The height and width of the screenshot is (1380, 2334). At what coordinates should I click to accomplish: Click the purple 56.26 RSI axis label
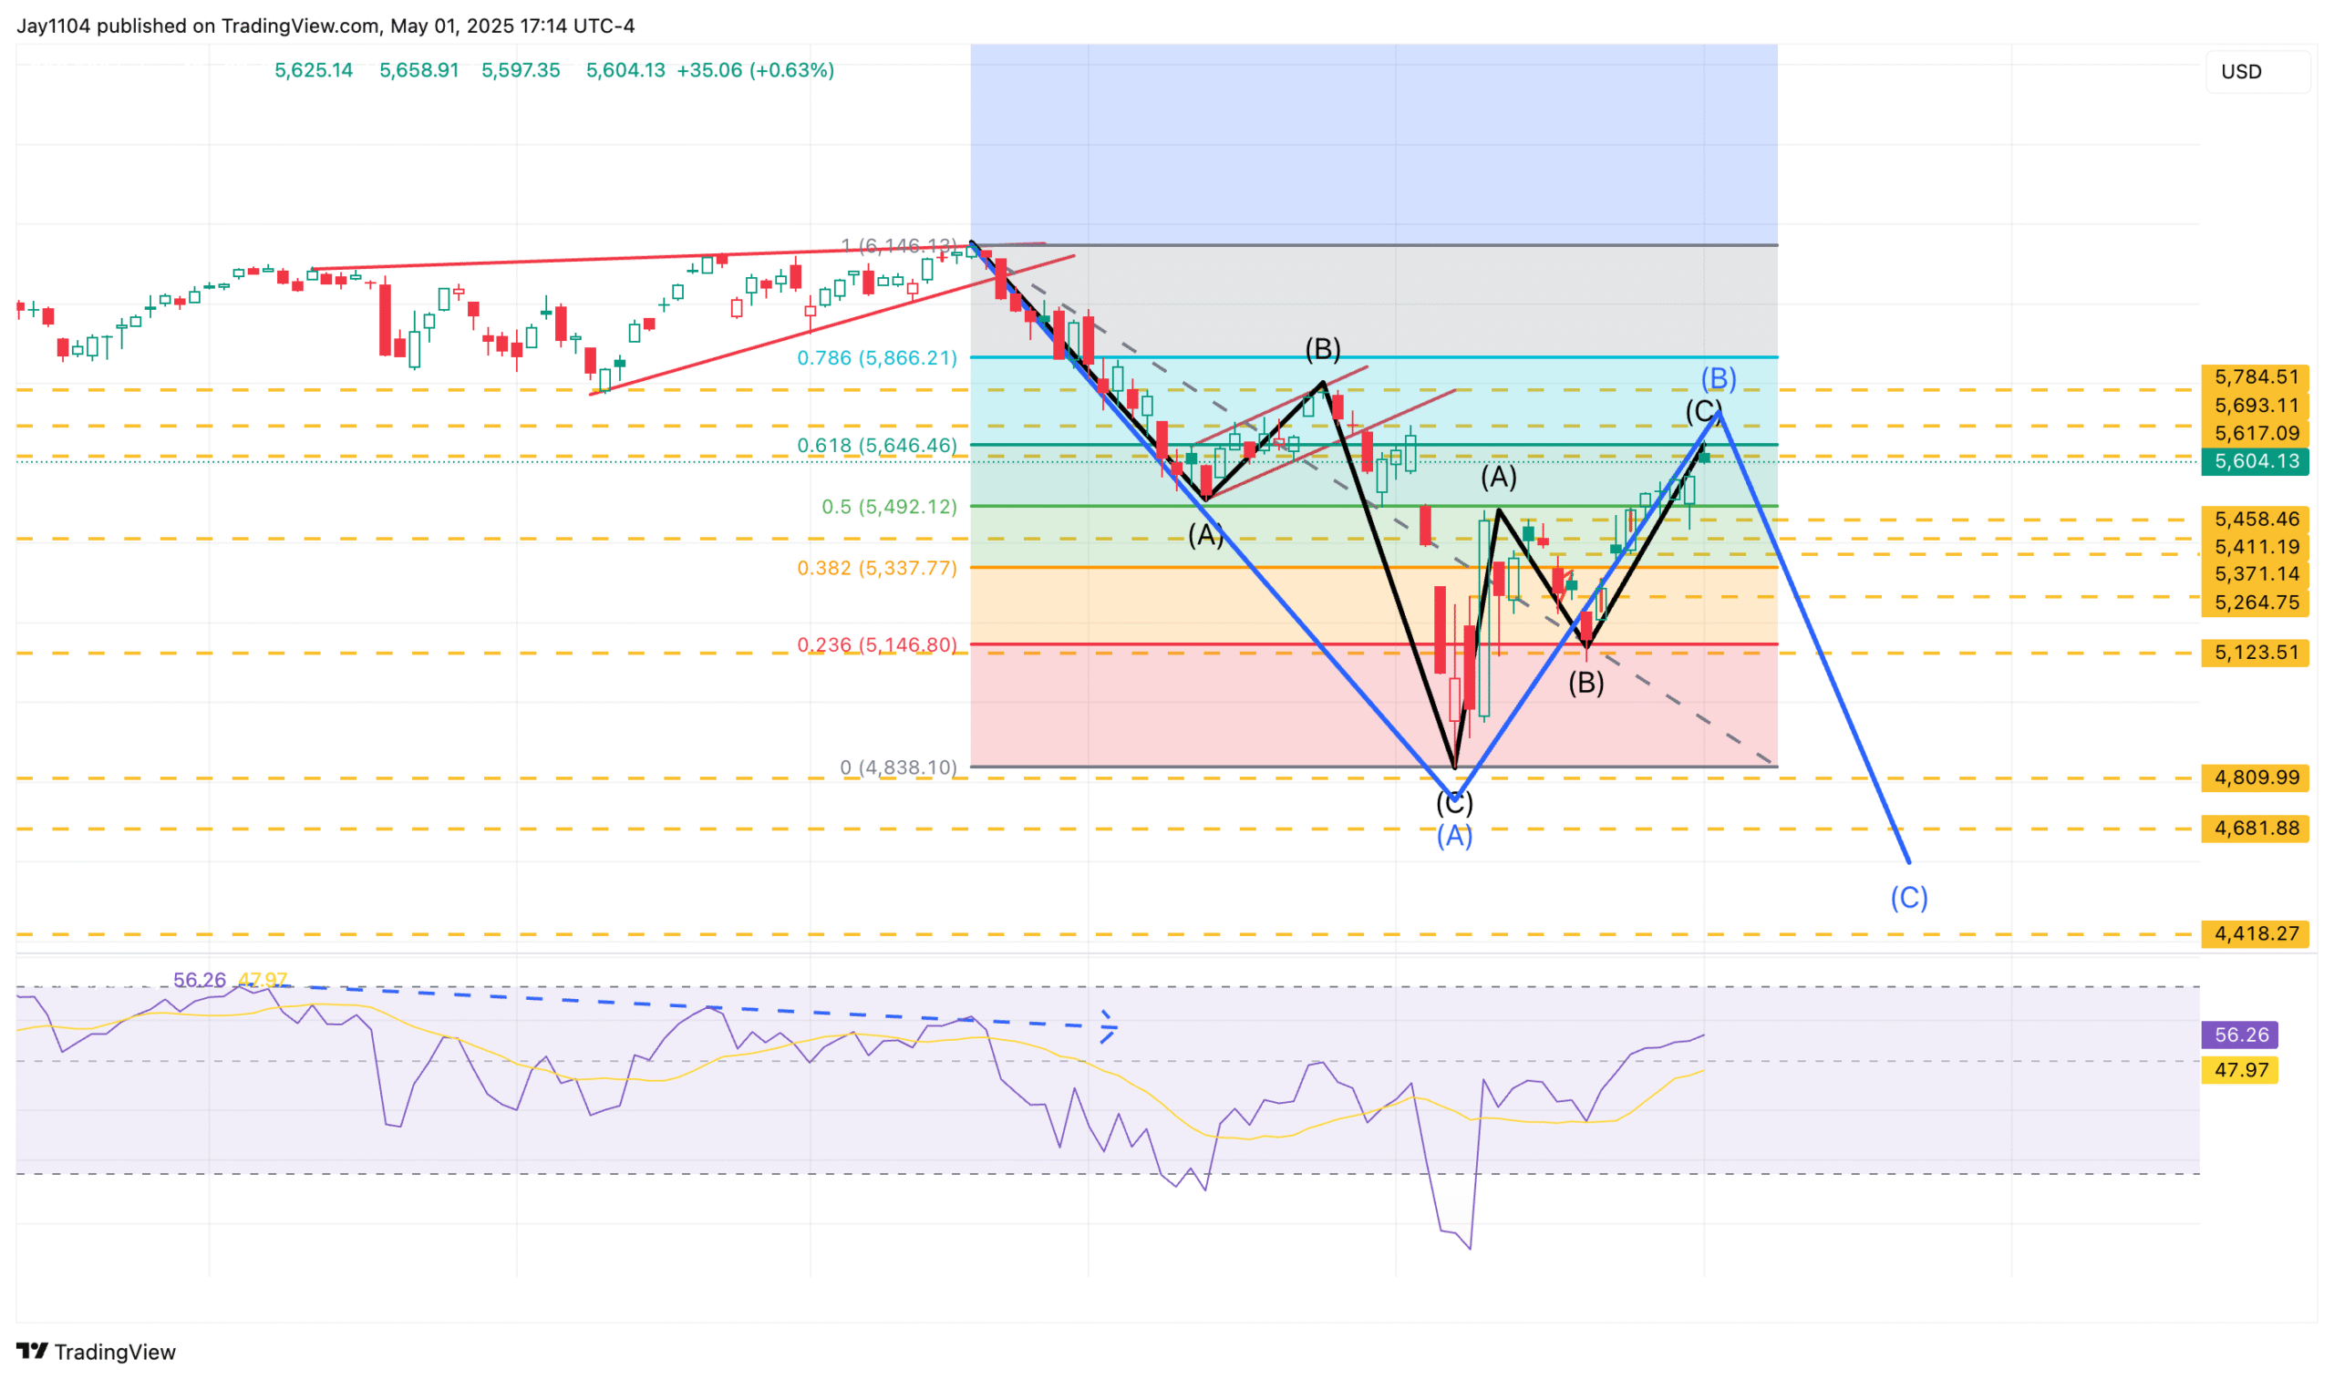click(x=2239, y=1035)
